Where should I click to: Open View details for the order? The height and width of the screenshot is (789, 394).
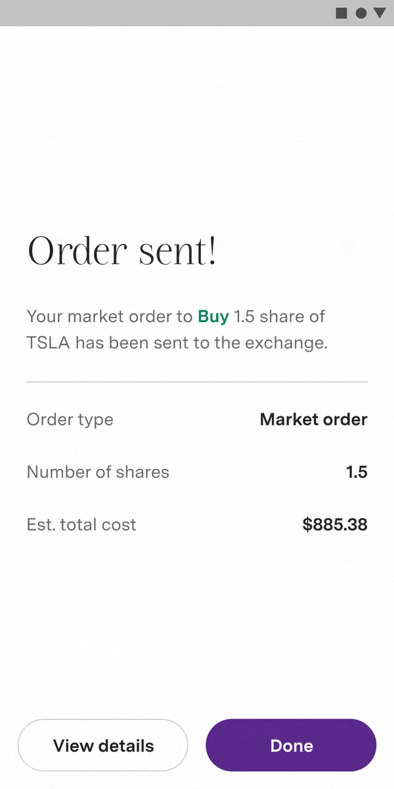click(x=103, y=746)
